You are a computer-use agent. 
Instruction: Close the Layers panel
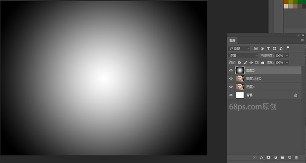tap(303, 35)
